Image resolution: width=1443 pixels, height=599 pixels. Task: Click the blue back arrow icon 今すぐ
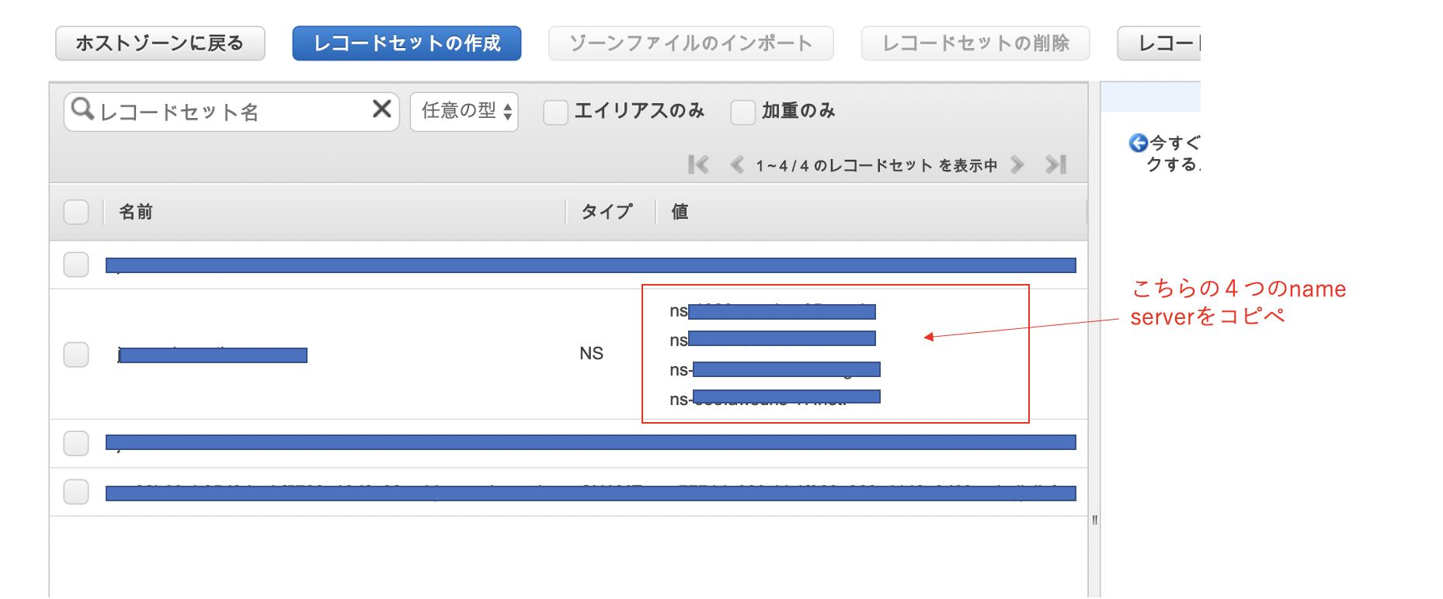pos(1138,143)
